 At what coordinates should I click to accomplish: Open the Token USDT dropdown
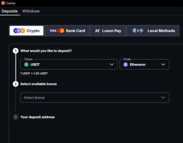pos(69,64)
